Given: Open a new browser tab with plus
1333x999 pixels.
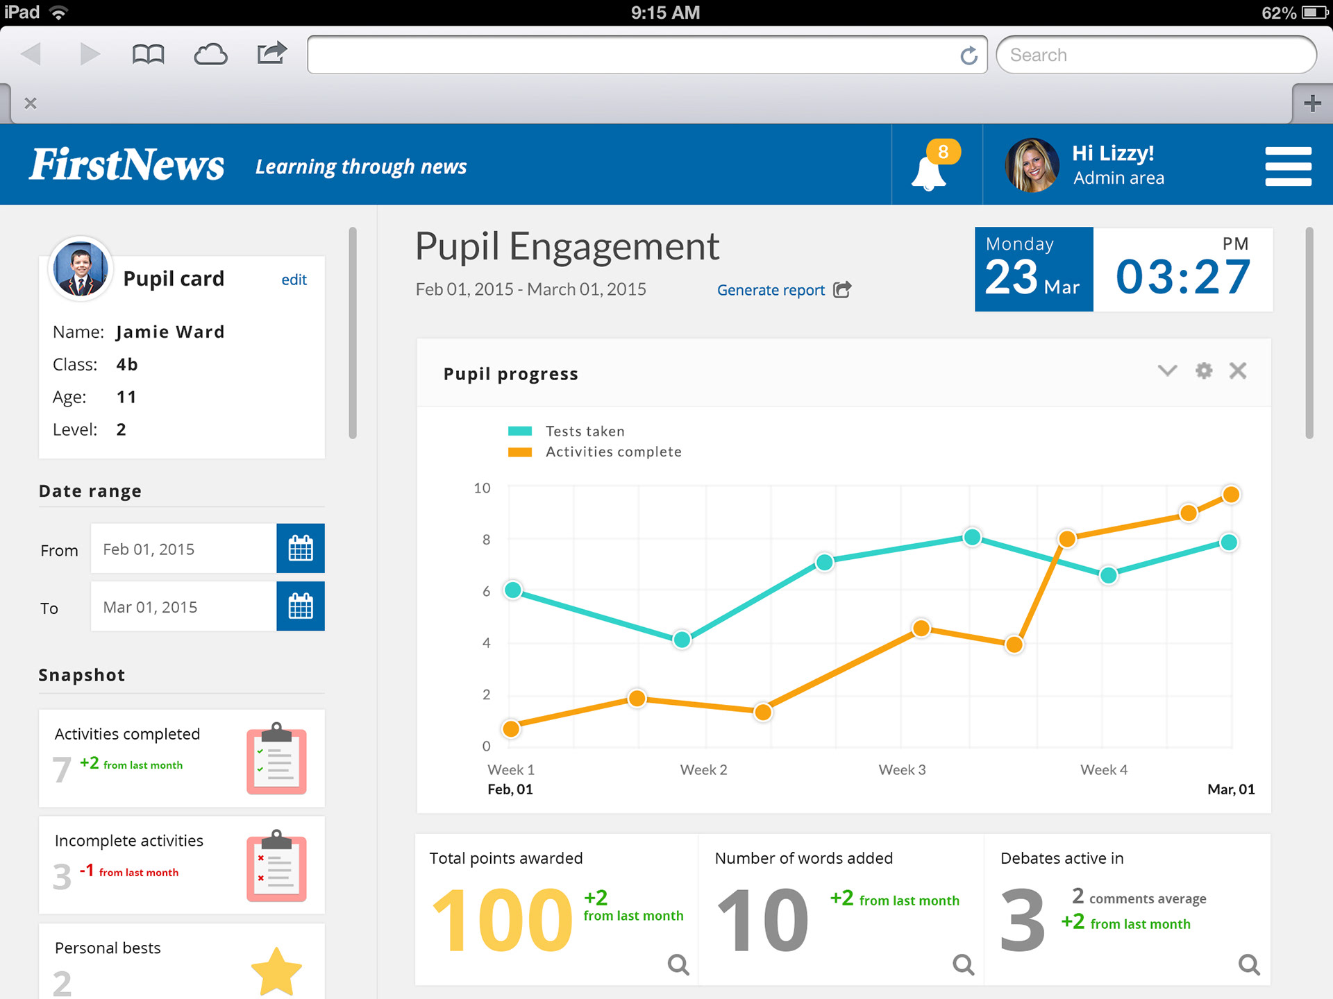Looking at the screenshot, I should [1312, 103].
